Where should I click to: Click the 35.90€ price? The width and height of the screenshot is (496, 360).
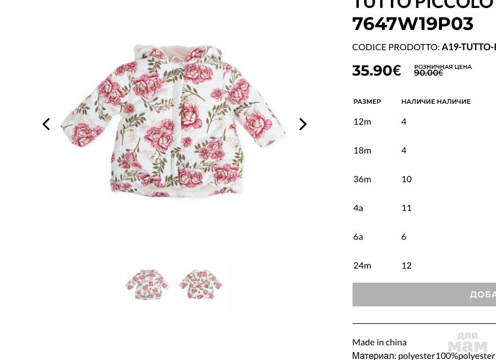pyautogui.click(x=376, y=70)
